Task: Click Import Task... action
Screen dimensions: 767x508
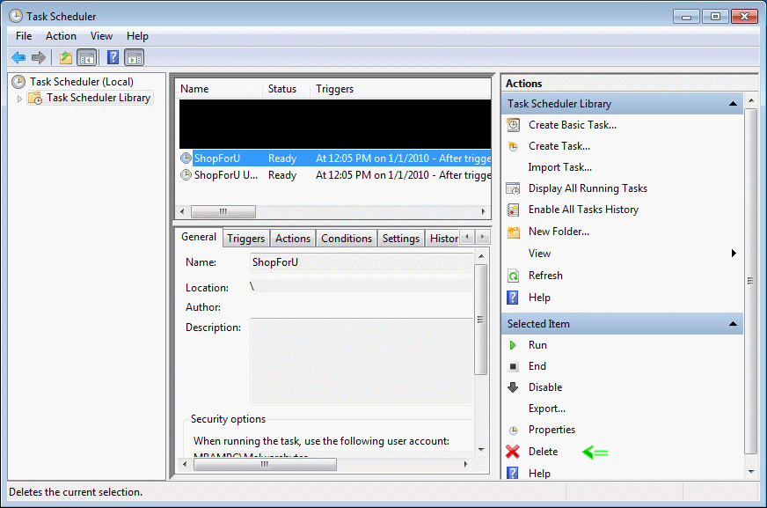Action: click(x=559, y=167)
